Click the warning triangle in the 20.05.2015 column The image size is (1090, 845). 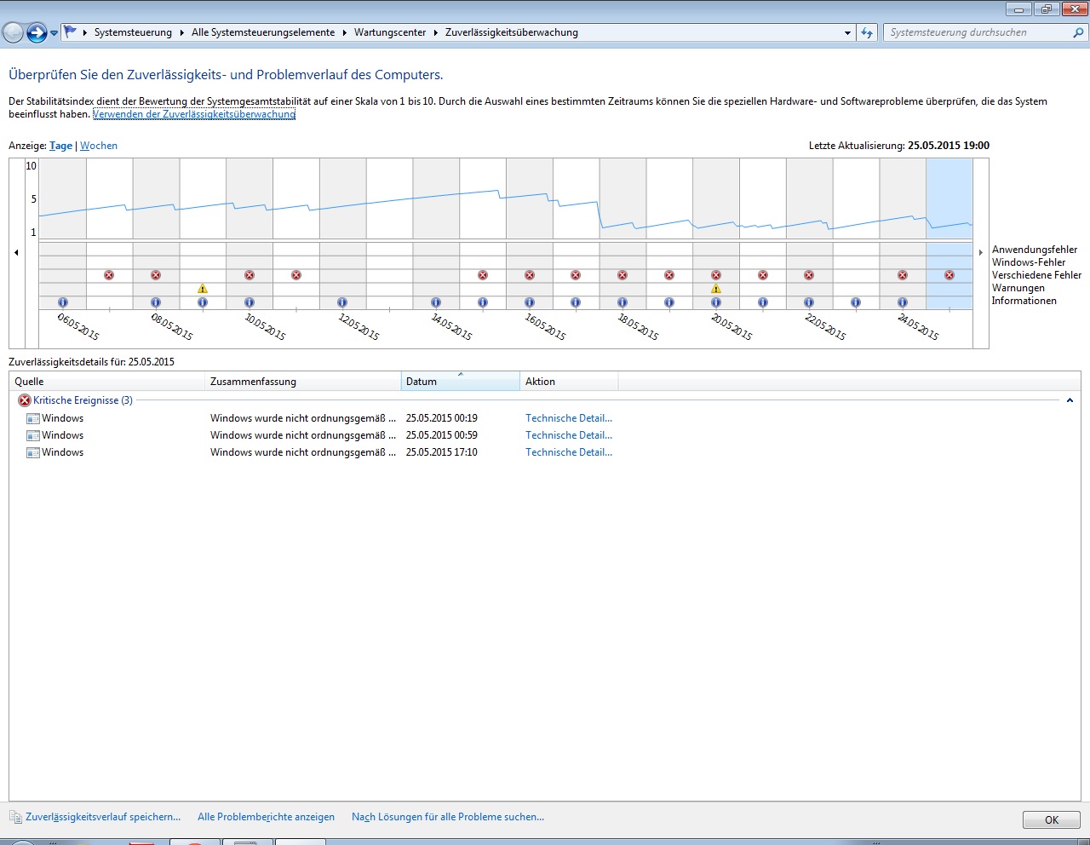(x=716, y=289)
